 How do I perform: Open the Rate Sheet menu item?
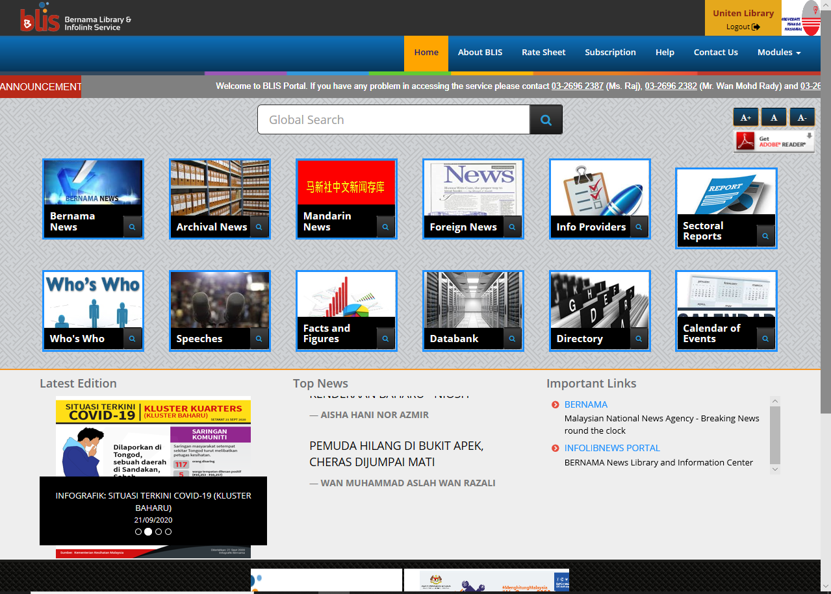click(x=544, y=53)
